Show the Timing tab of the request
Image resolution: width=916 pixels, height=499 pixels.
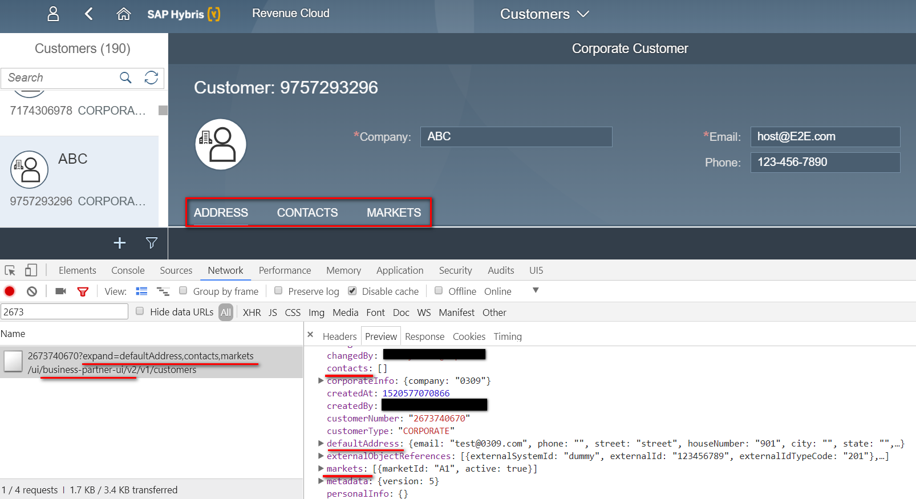508,336
